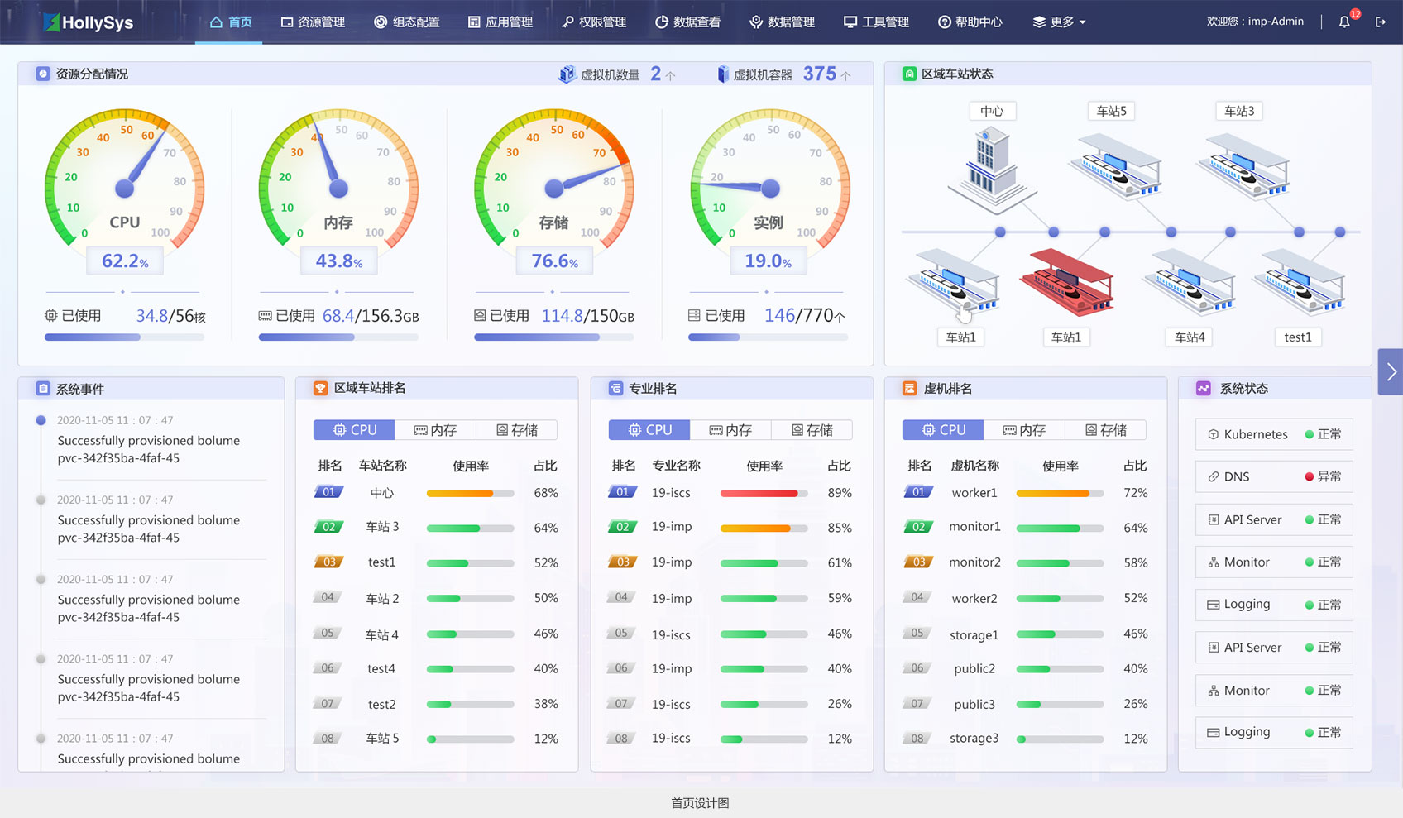
Task: Click the 中心 building icon in the station map
Action: click(991, 165)
